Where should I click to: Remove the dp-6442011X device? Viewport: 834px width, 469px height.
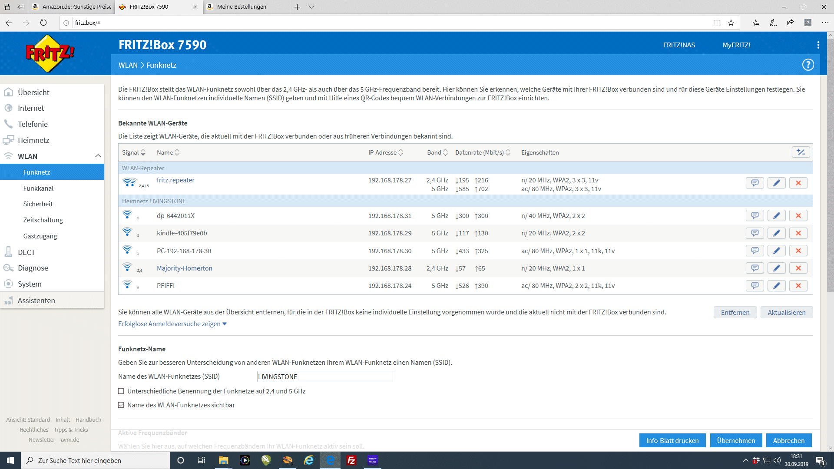pos(798,215)
